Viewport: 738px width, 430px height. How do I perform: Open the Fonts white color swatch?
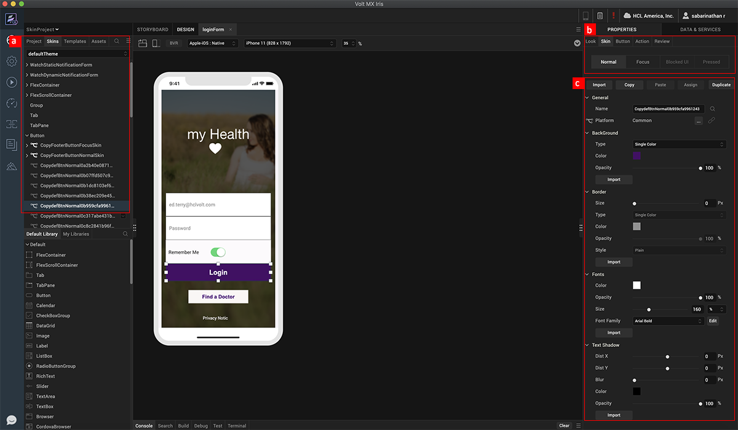click(x=637, y=285)
